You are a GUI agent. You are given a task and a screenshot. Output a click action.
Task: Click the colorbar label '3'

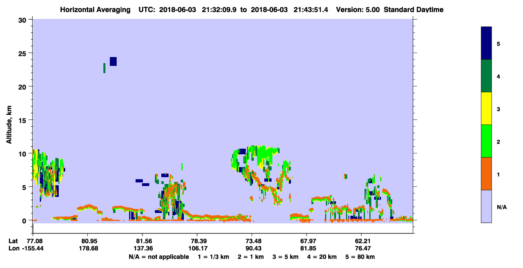[x=498, y=108]
